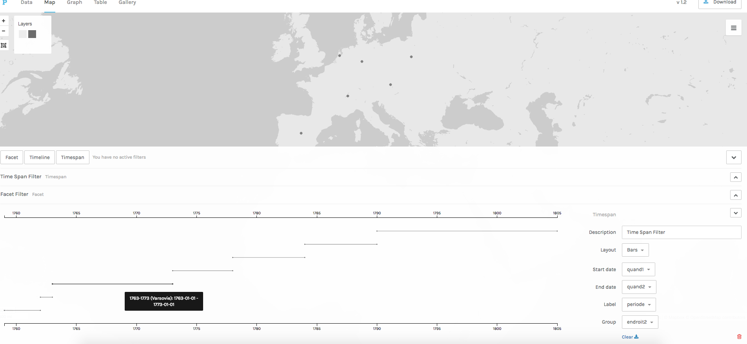Select the 1763-1773 Varsovie timespan bar

(x=112, y=284)
